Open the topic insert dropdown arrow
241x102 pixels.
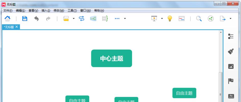[x=74, y=19]
